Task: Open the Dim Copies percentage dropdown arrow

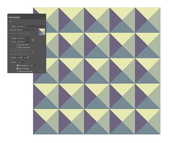Action: [37, 65]
